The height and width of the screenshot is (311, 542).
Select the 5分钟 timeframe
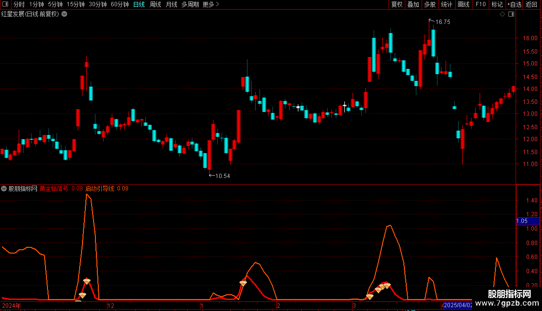pos(55,4)
